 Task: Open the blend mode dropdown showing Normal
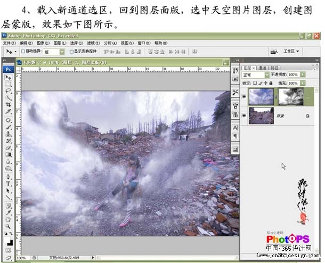coord(267,75)
